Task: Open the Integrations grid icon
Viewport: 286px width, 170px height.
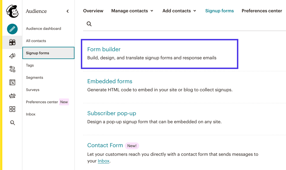Action: [x=12, y=109]
